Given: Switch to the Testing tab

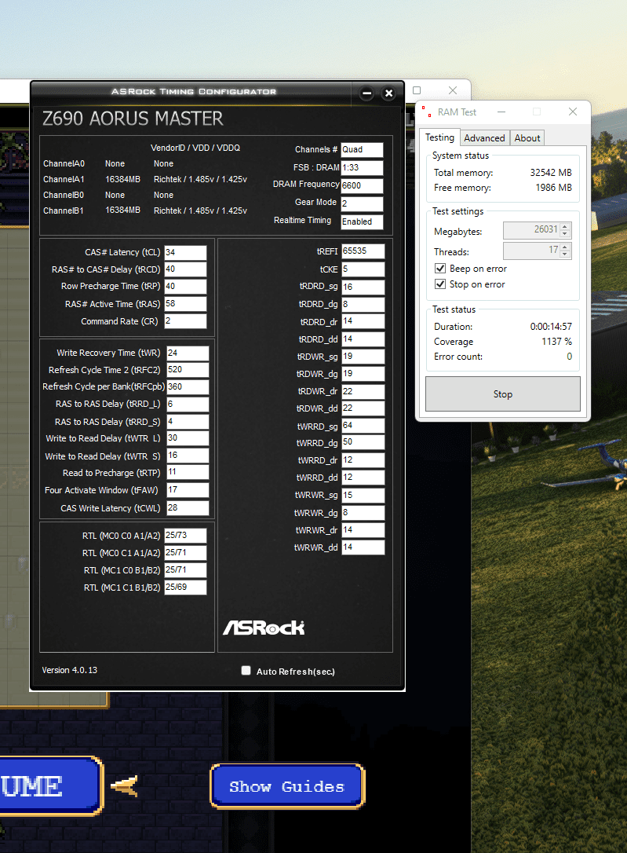Looking at the screenshot, I should 439,137.
